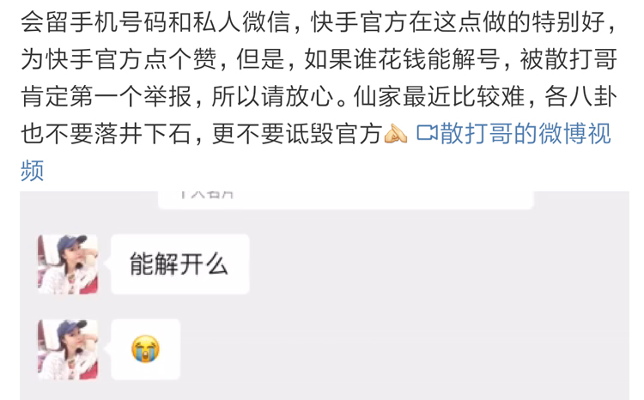Click the hands emoji after 诋毁官方
This screenshot has width=644, height=400.
click(x=396, y=133)
